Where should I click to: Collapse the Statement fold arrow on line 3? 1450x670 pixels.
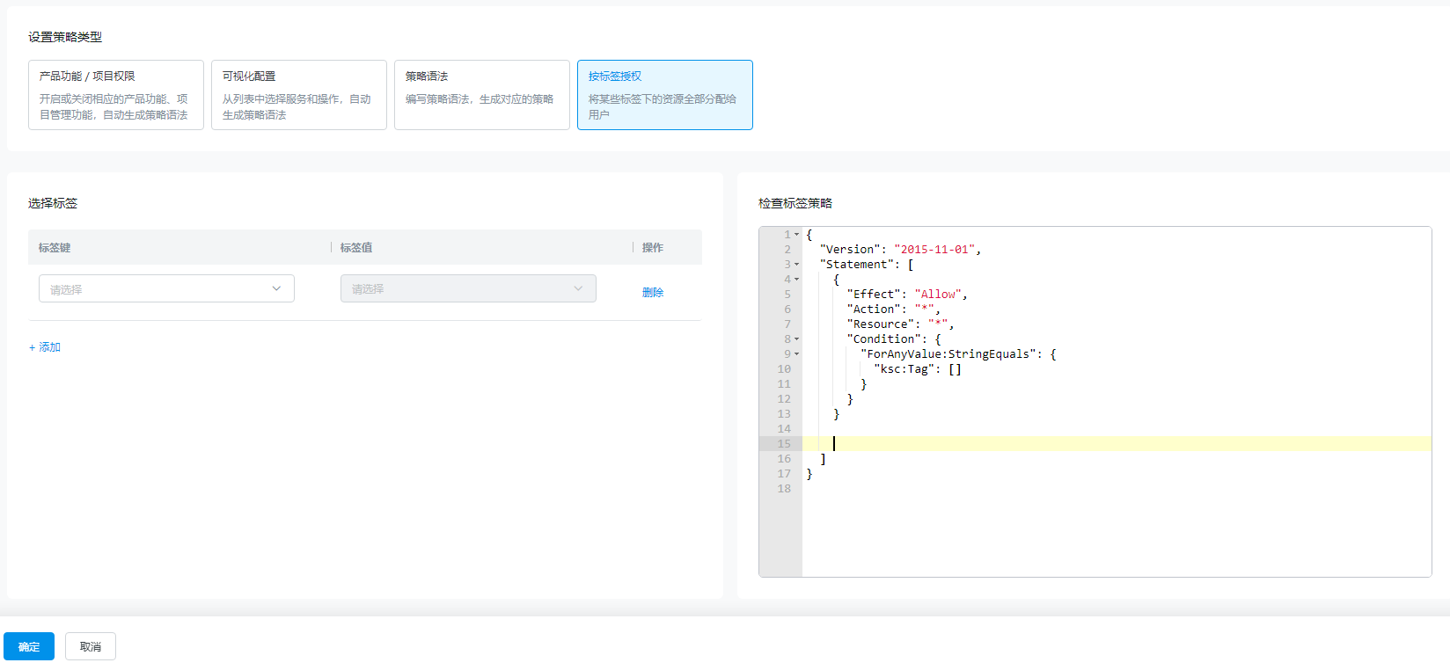tap(797, 265)
